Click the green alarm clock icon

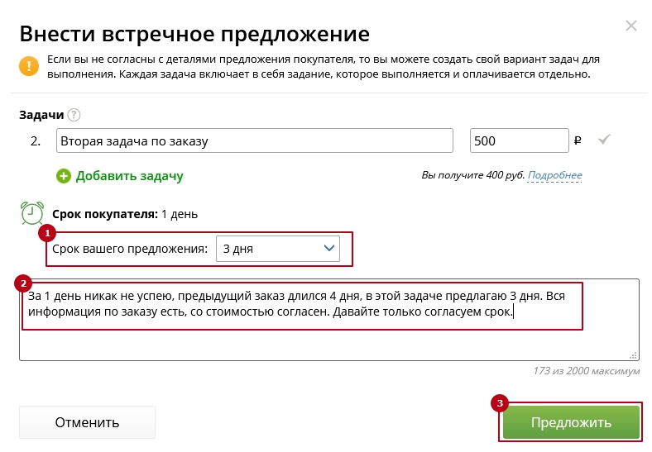click(32, 213)
